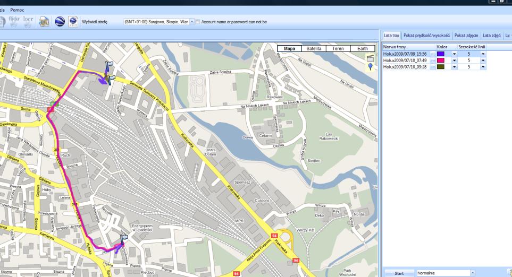This screenshot has height=277, width=512.
Task: Export to KMZ file icon
Action: tap(73, 22)
